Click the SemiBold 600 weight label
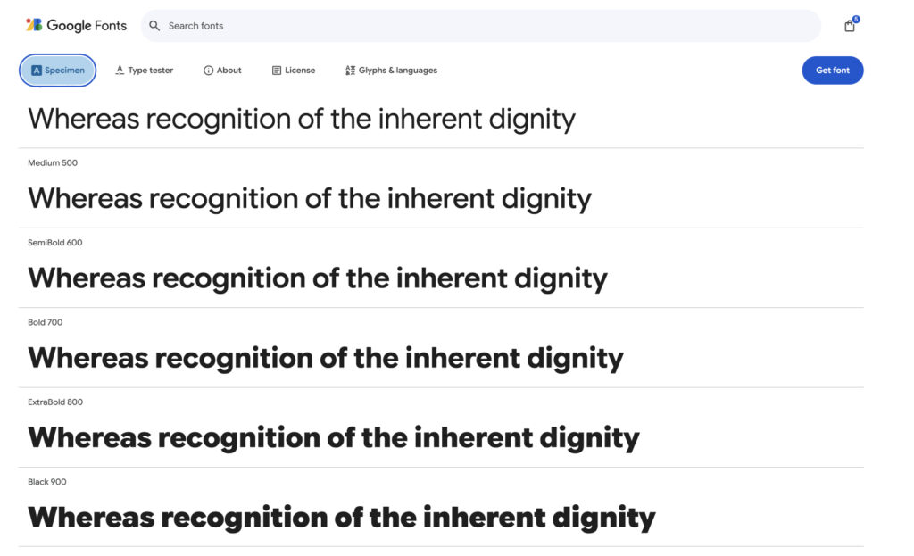The image size is (914, 556). (x=55, y=243)
